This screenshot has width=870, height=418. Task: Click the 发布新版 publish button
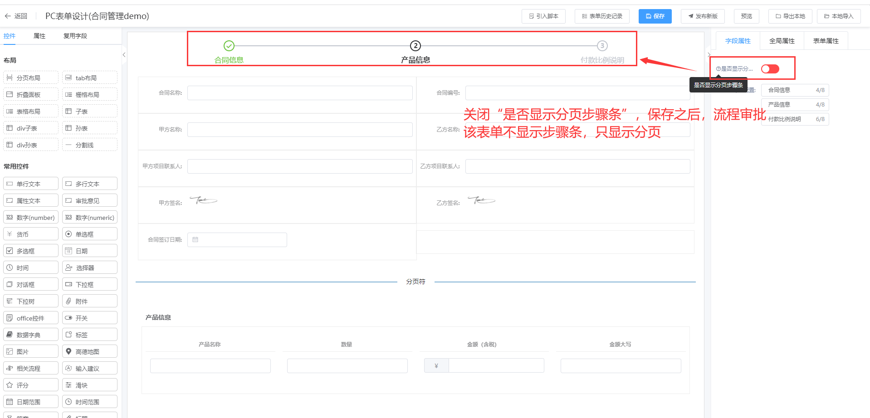(x=702, y=16)
